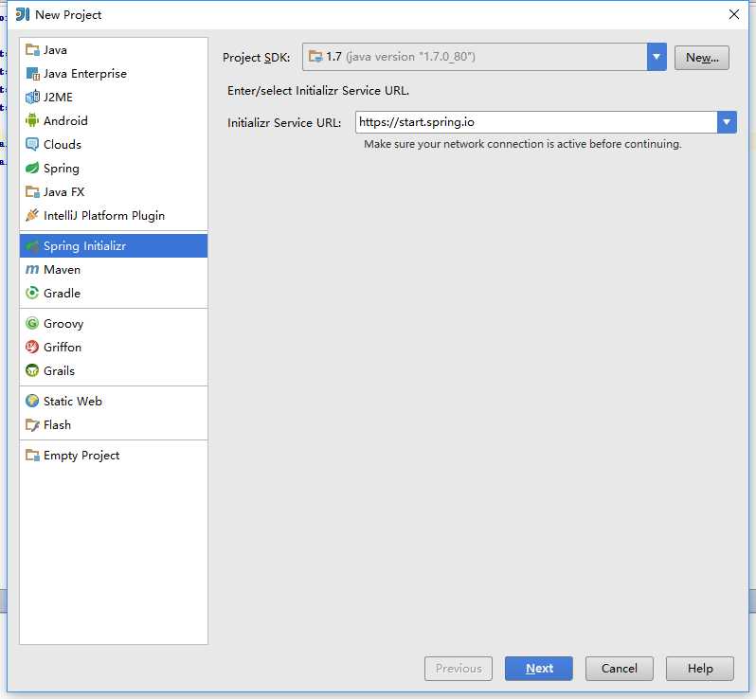Select Static Web project type
This screenshot has width=756, height=699.
[114, 401]
